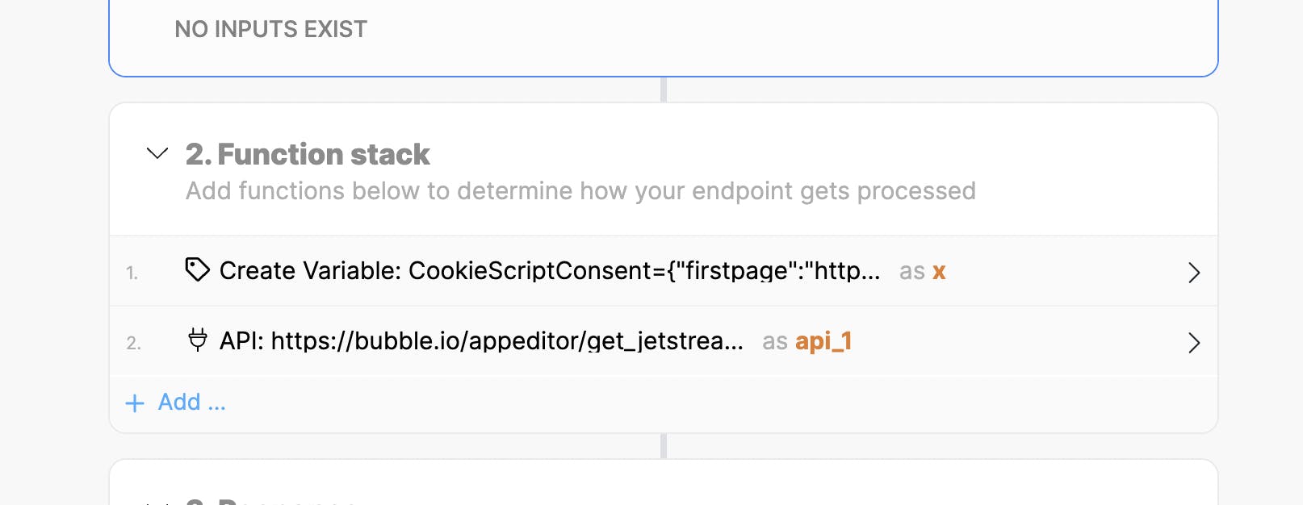Collapse the Function stack section chevron
This screenshot has height=505, width=1303.
[x=157, y=153]
